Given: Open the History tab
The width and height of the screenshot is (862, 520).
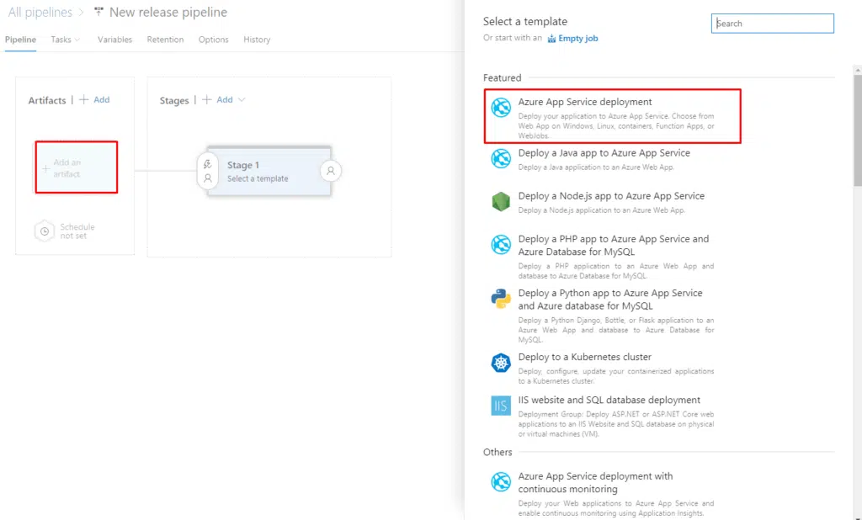Looking at the screenshot, I should point(257,40).
